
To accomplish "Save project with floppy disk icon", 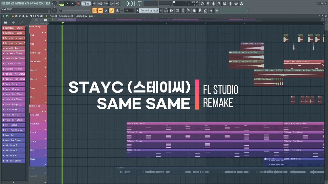I will 225,4.
